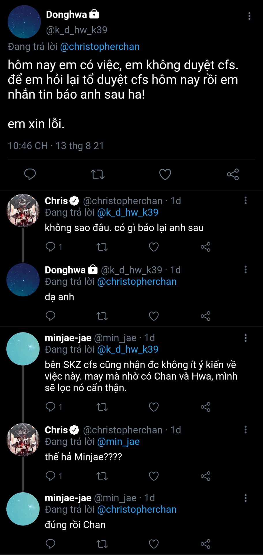Reply to Chris's 'thế hả Minjae????' tweet
This screenshot has height=555, width=263.
click(x=50, y=476)
